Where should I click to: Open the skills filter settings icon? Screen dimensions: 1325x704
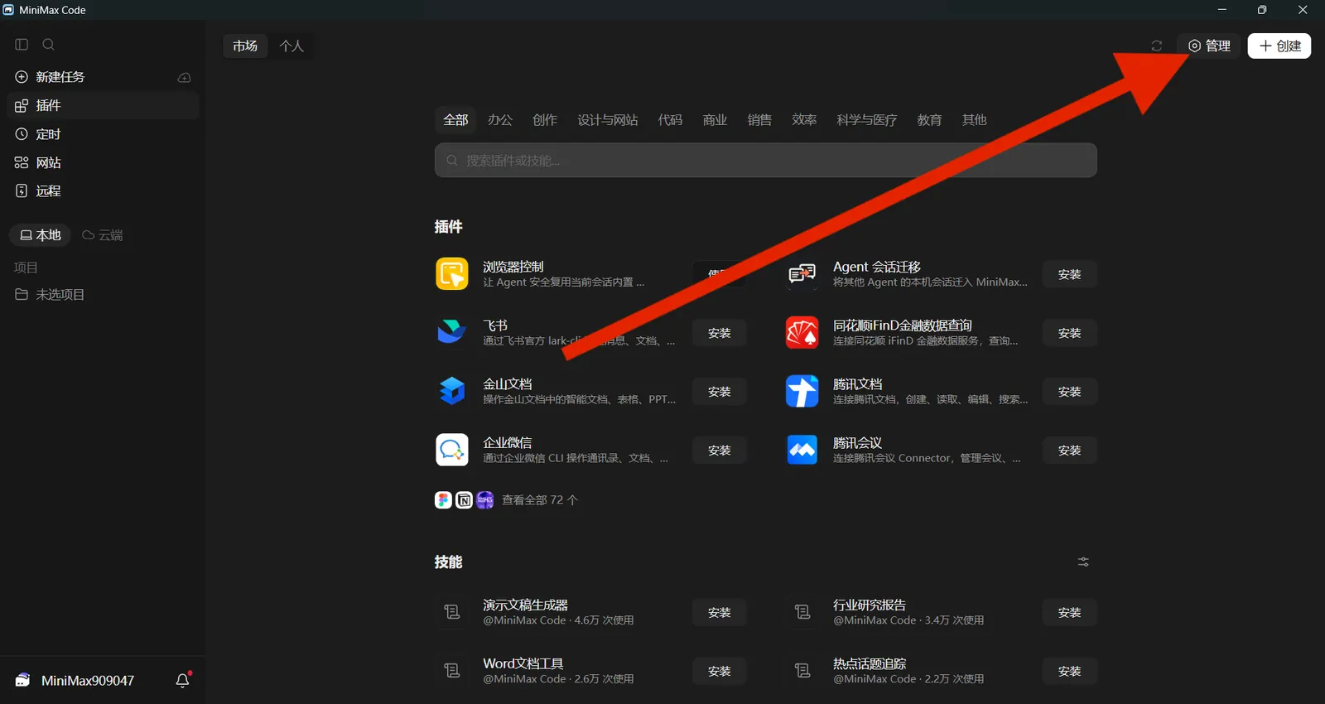(1083, 562)
